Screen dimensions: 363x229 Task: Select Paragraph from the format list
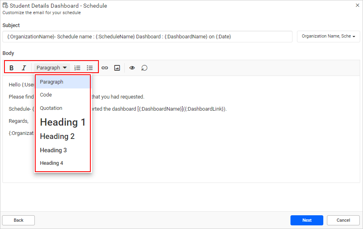(63, 82)
